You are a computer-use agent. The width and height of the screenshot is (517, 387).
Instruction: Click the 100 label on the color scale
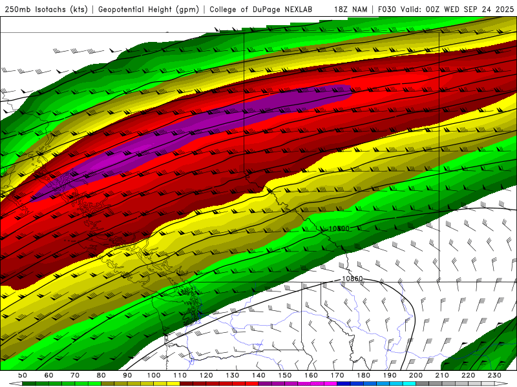coord(154,375)
